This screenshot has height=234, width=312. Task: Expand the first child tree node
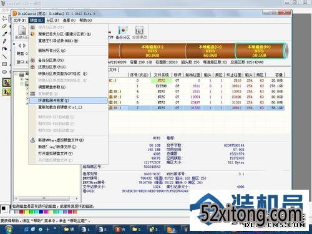[x=22, y=79]
